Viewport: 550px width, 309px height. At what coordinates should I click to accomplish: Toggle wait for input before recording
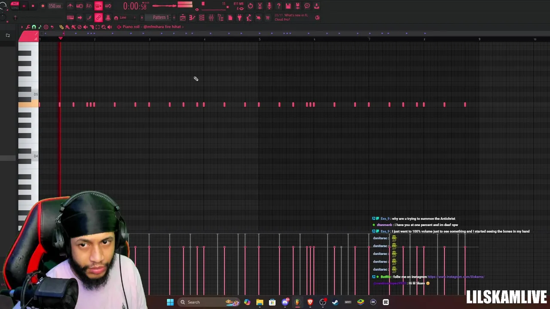click(79, 6)
